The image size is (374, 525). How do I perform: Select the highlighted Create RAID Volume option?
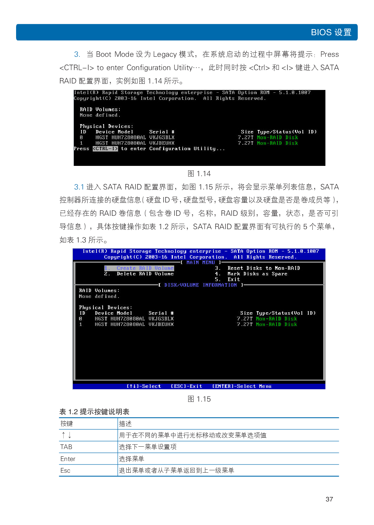(139, 268)
